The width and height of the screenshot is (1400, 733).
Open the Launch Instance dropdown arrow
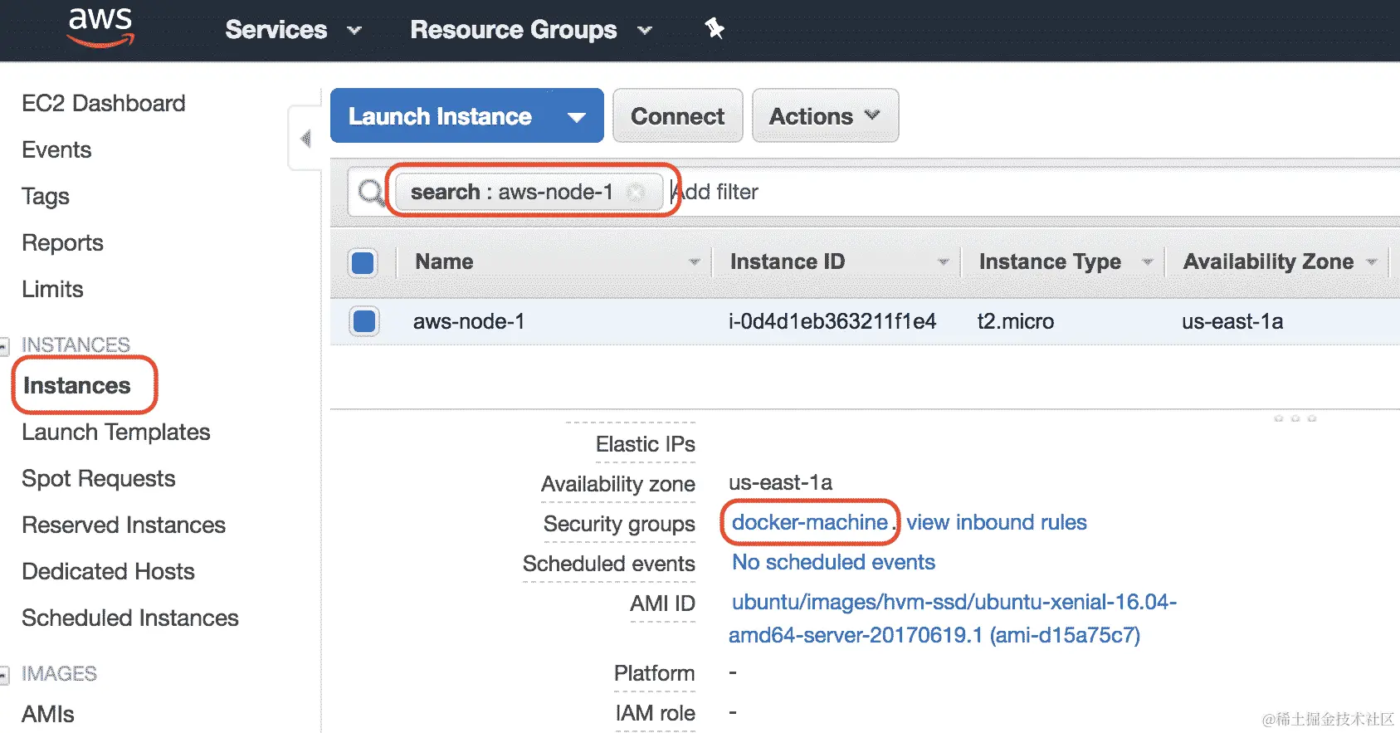[x=577, y=117]
